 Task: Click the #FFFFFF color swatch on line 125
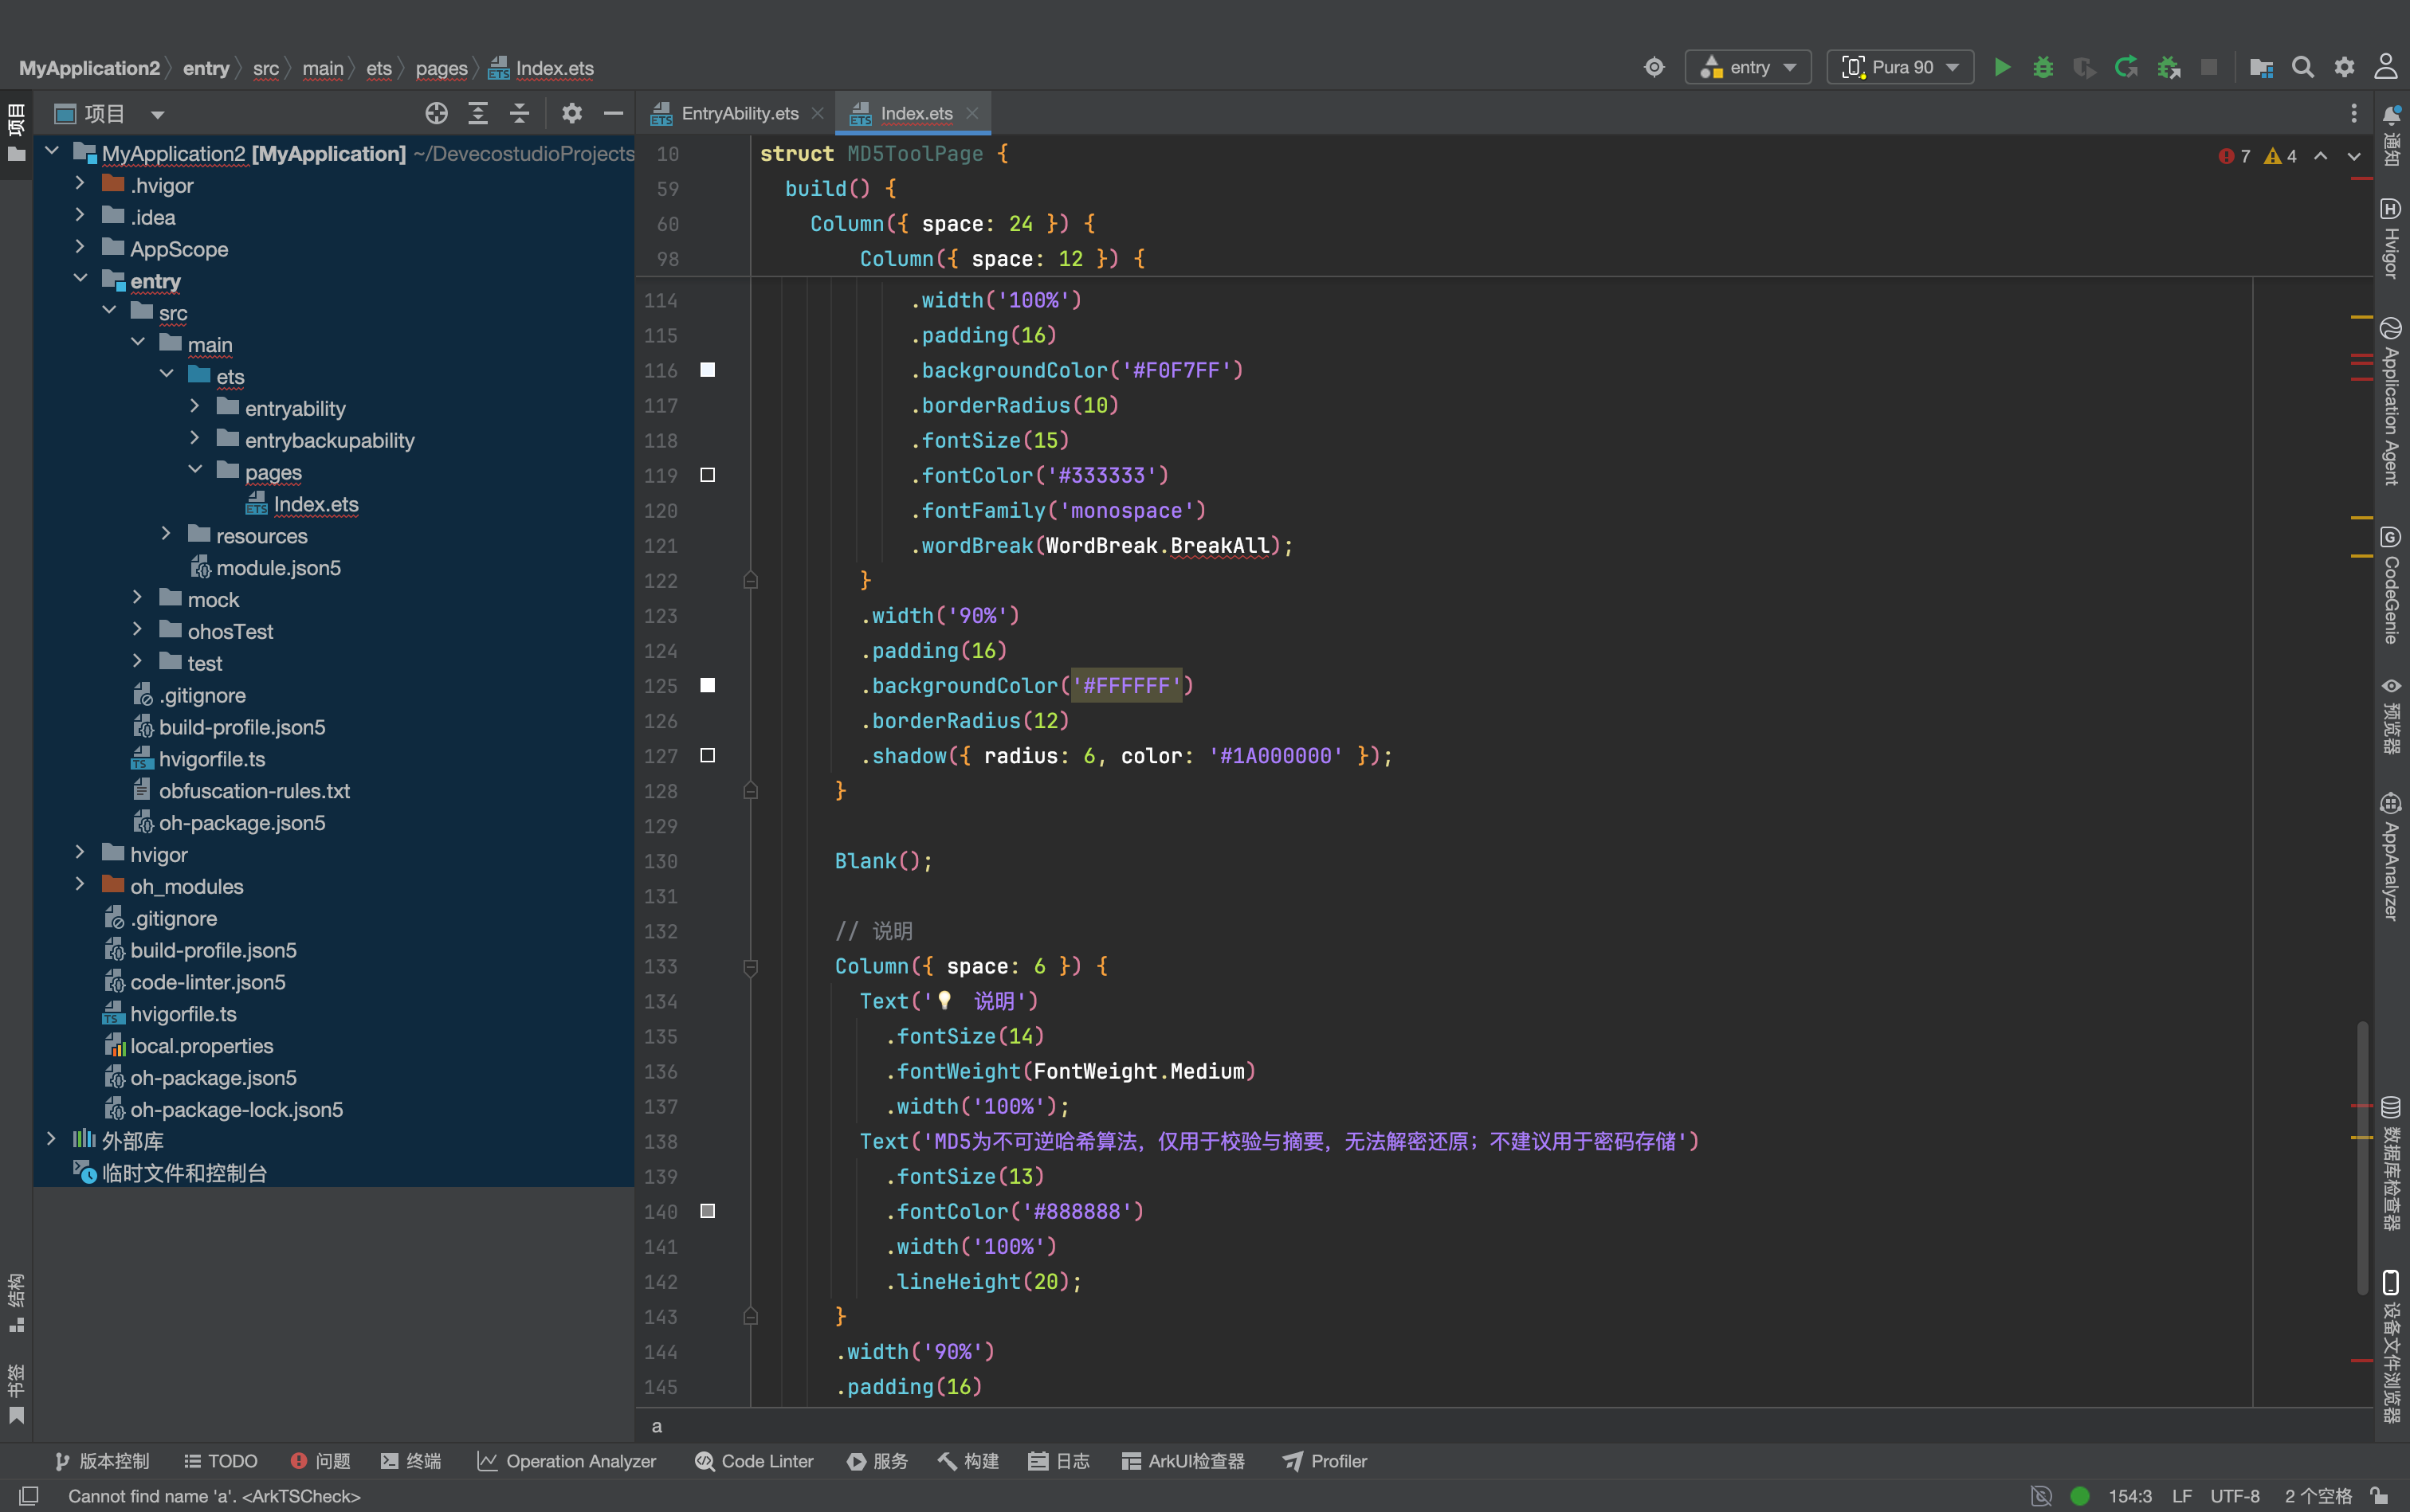click(x=707, y=686)
